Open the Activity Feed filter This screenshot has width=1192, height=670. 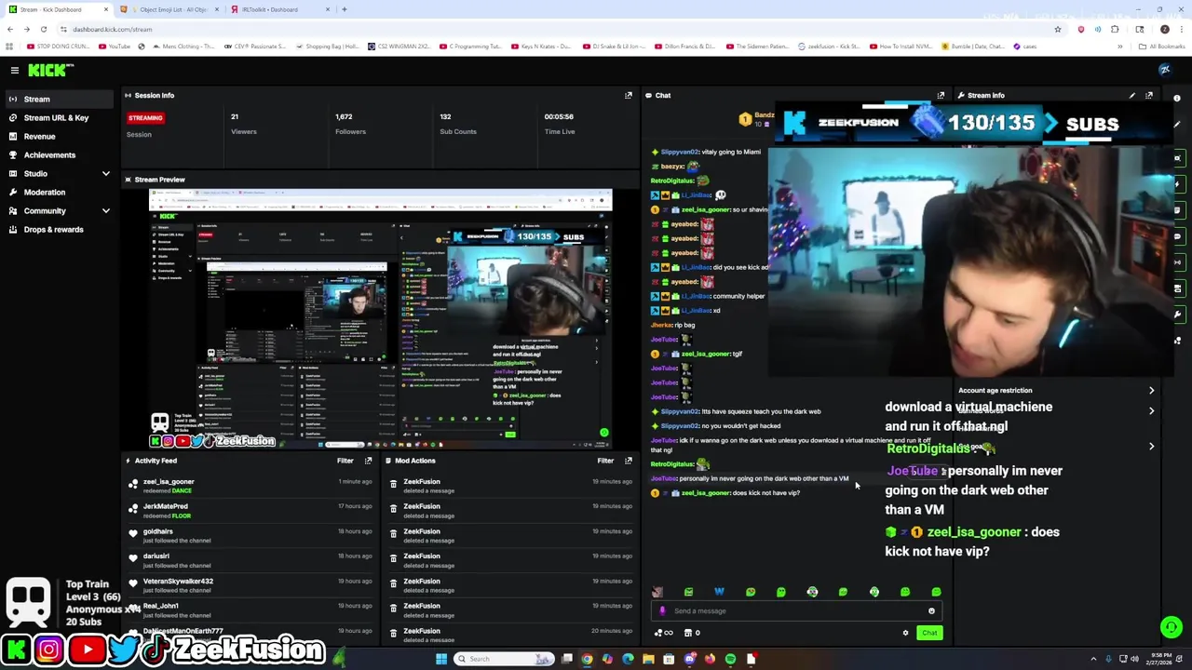(x=345, y=461)
